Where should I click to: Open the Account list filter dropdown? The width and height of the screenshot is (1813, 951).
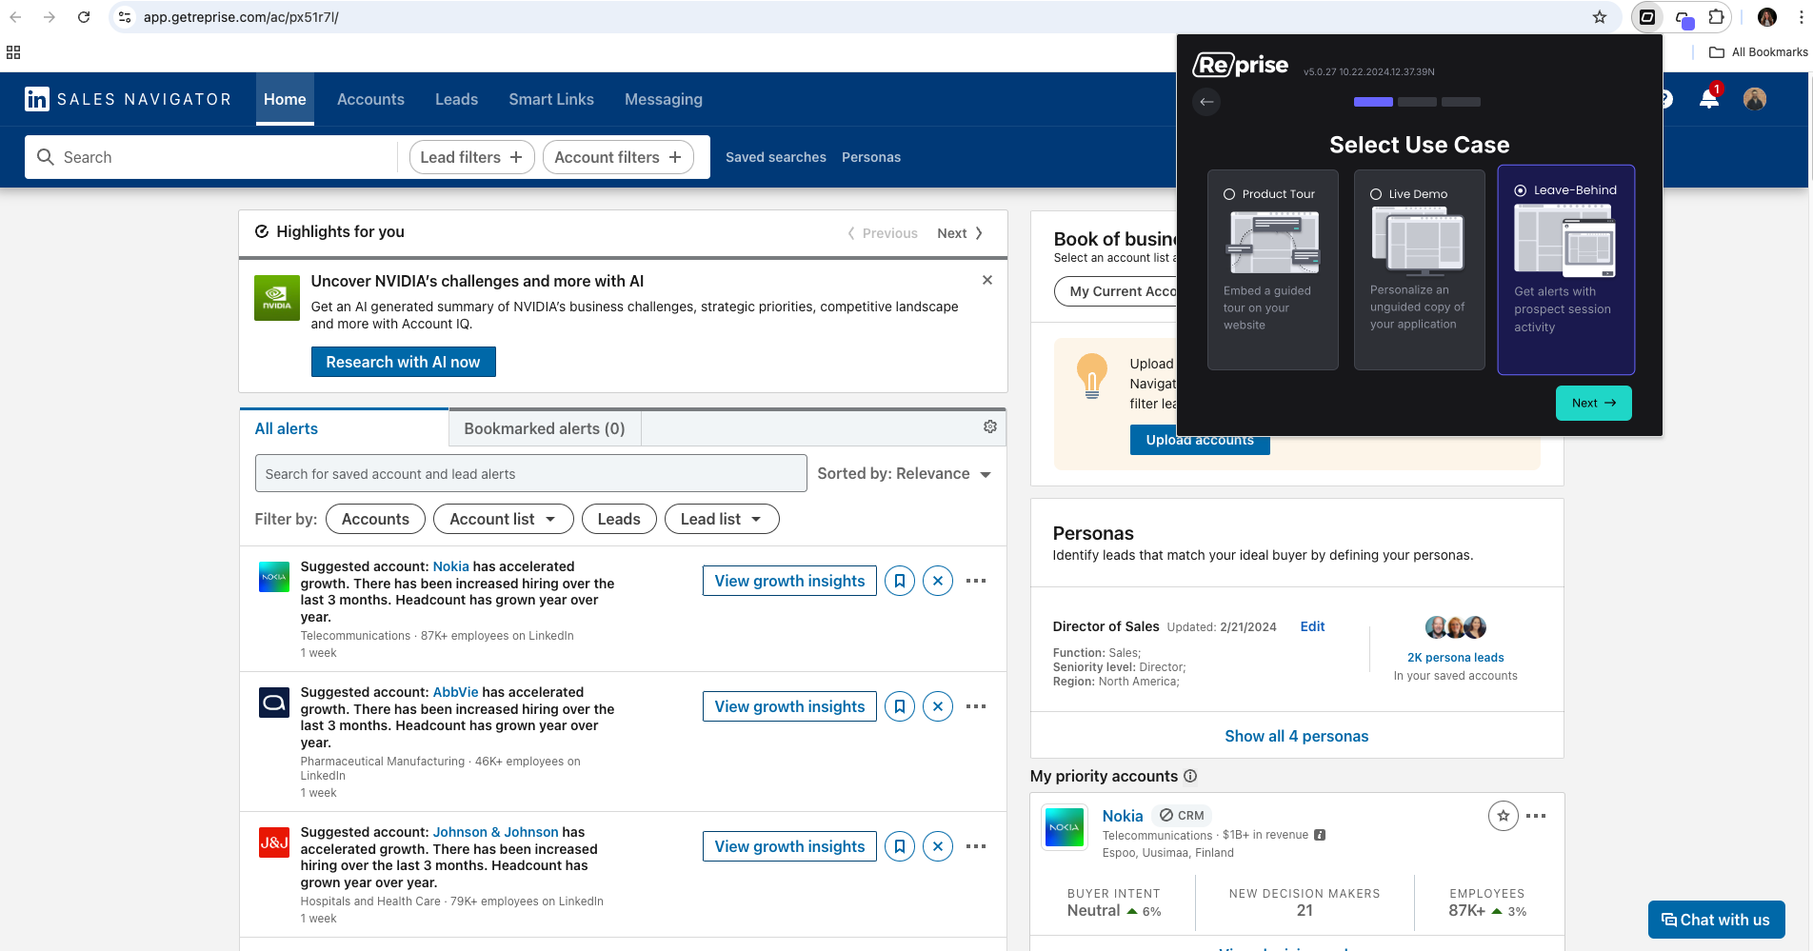click(503, 519)
